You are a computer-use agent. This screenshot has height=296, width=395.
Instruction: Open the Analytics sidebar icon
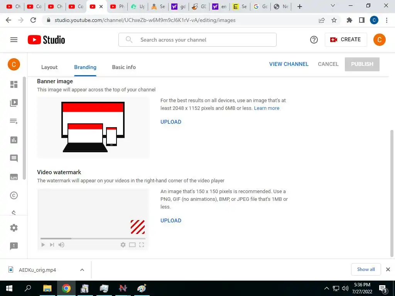click(x=14, y=140)
